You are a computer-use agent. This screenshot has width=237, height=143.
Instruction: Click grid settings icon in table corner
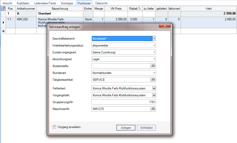(x=3, y=9)
